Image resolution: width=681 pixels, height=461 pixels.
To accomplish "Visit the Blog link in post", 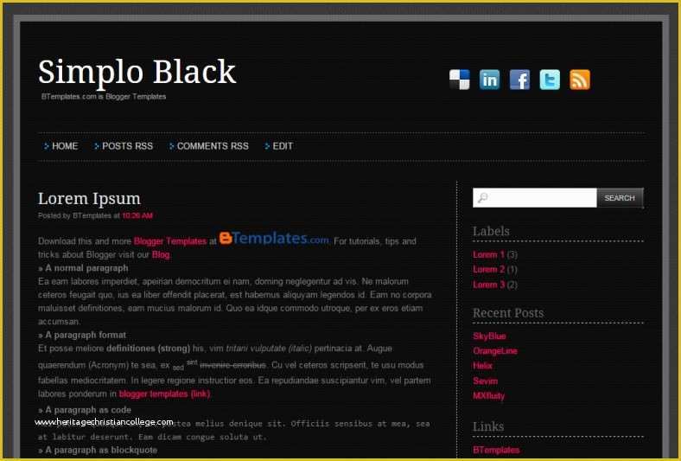I will 161,254.
